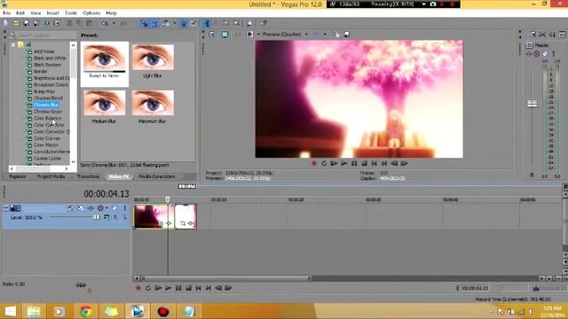Open Event FX on the second clip
This screenshot has height=319, width=568.
[x=191, y=223]
